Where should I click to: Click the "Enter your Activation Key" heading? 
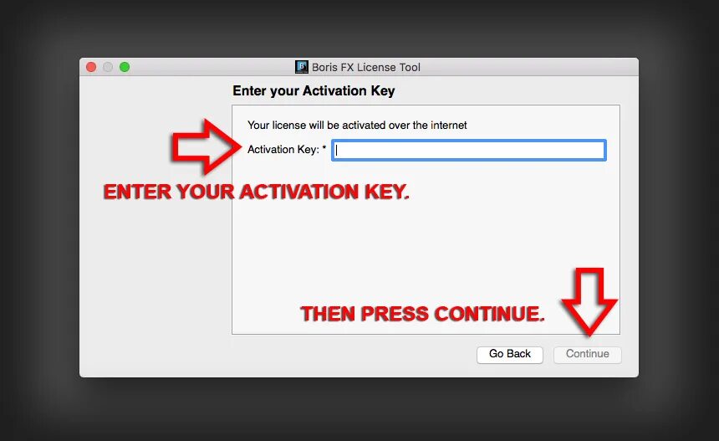tap(314, 91)
